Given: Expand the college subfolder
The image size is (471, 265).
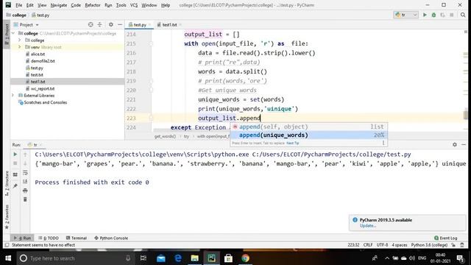Looking at the screenshot, I should click(20, 40).
